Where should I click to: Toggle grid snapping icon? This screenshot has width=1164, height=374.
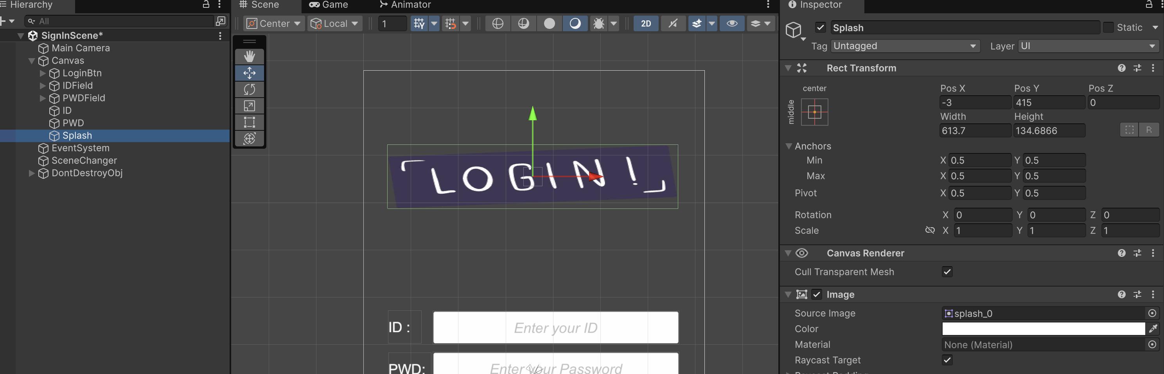pyautogui.click(x=451, y=23)
